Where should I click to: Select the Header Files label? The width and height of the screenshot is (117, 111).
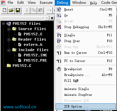coord(32,39)
